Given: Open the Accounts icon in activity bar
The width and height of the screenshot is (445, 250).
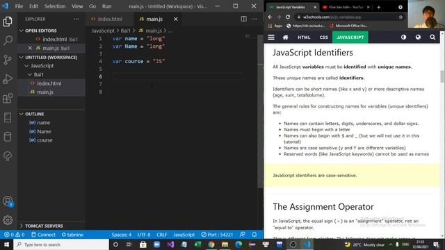Looking at the screenshot, I should coord(8,201).
